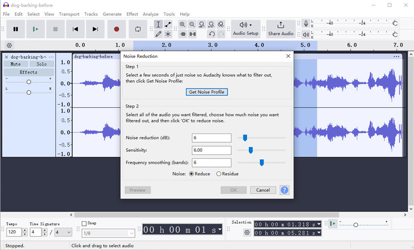This screenshot has width=414, height=250.
Task: Open selection start time format dropdown
Action: tap(319, 224)
